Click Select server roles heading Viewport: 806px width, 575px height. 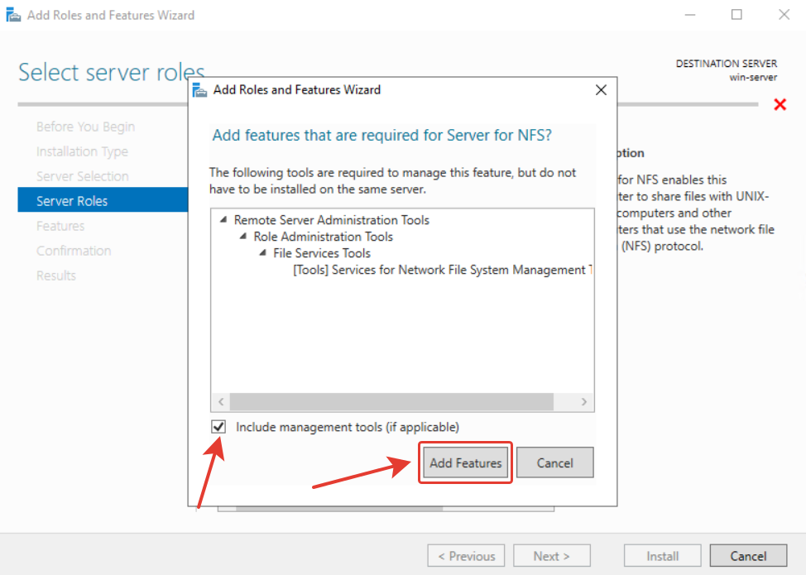point(112,72)
